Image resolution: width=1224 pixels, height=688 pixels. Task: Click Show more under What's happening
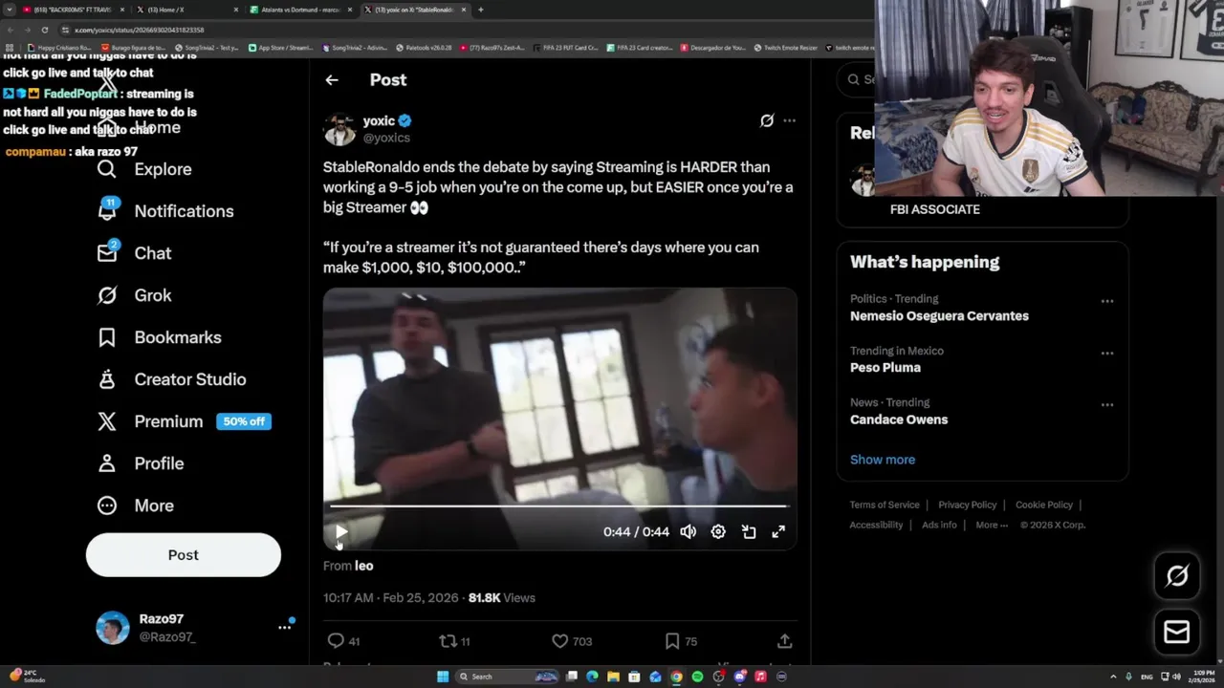tap(883, 460)
